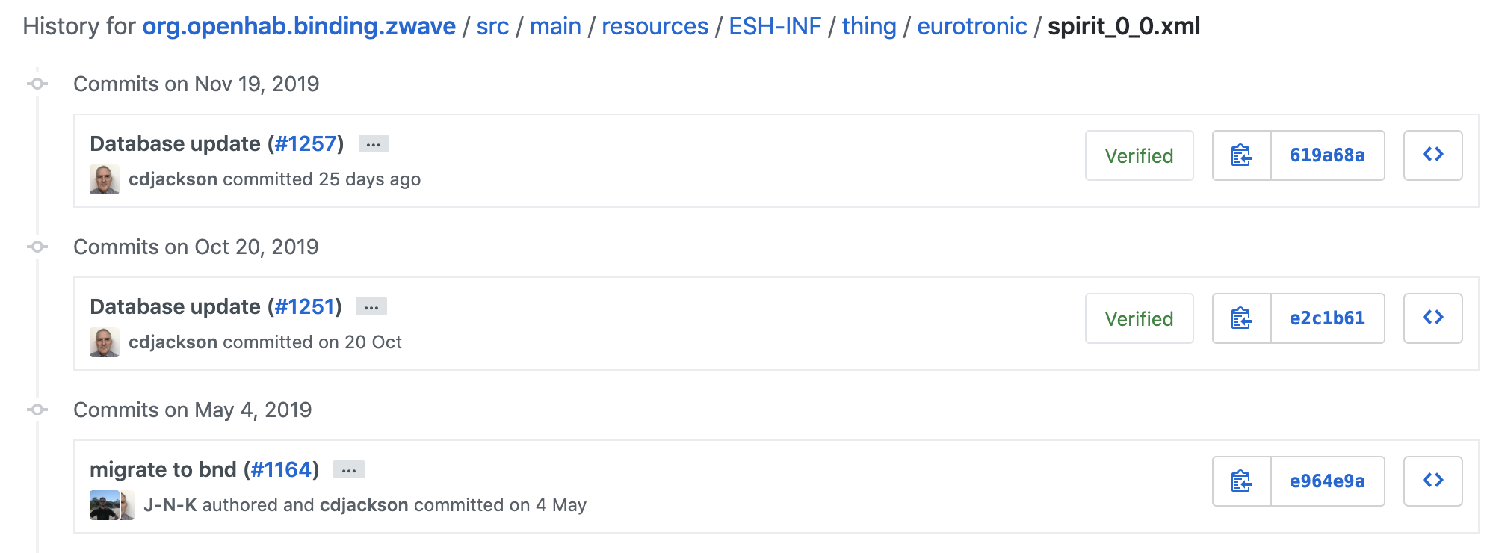Show Verified signature details for e2c1b61
Screen dimensions: 1496x553
pyautogui.click(x=1139, y=318)
